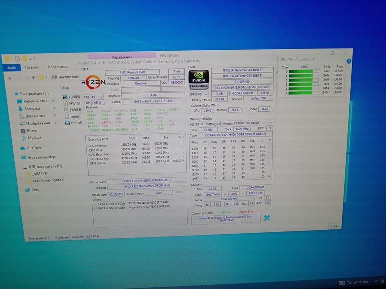Select the unins0 file with the blue application icon
Image resolution: width=386 pixels, height=289 pixels.
click(x=73, y=123)
